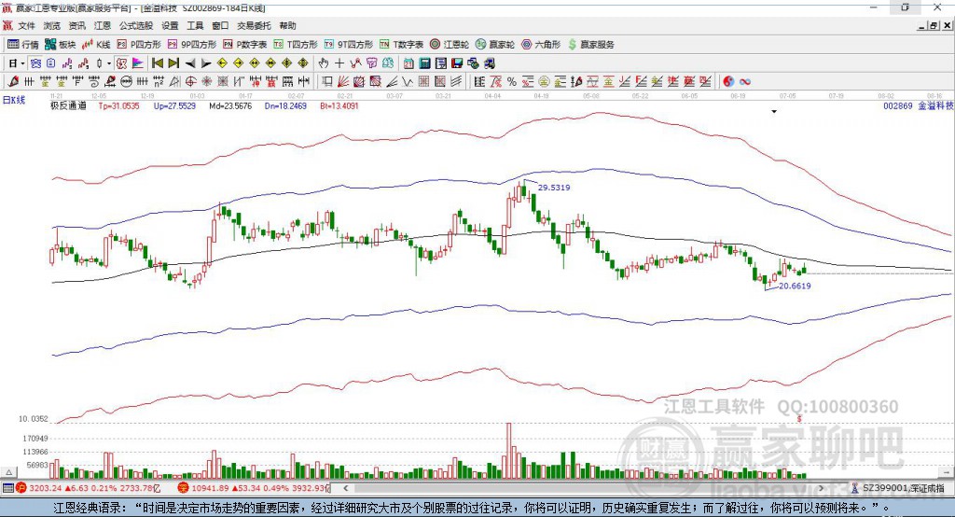The height and width of the screenshot is (517, 955).
Task: Open the P数字表 tool
Action: [245, 45]
